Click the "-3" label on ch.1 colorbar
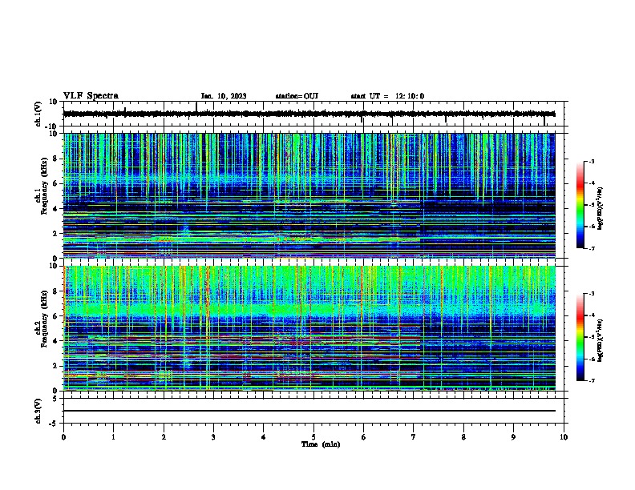 pos(590,162)
